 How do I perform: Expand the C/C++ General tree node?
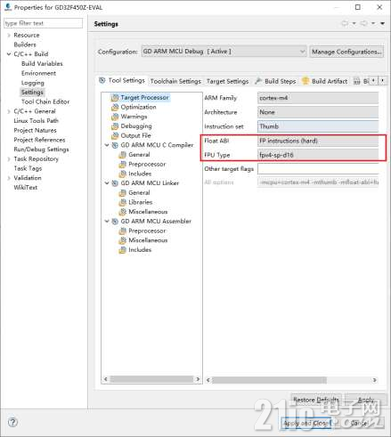pyautogui.click(x=9, y=111)
